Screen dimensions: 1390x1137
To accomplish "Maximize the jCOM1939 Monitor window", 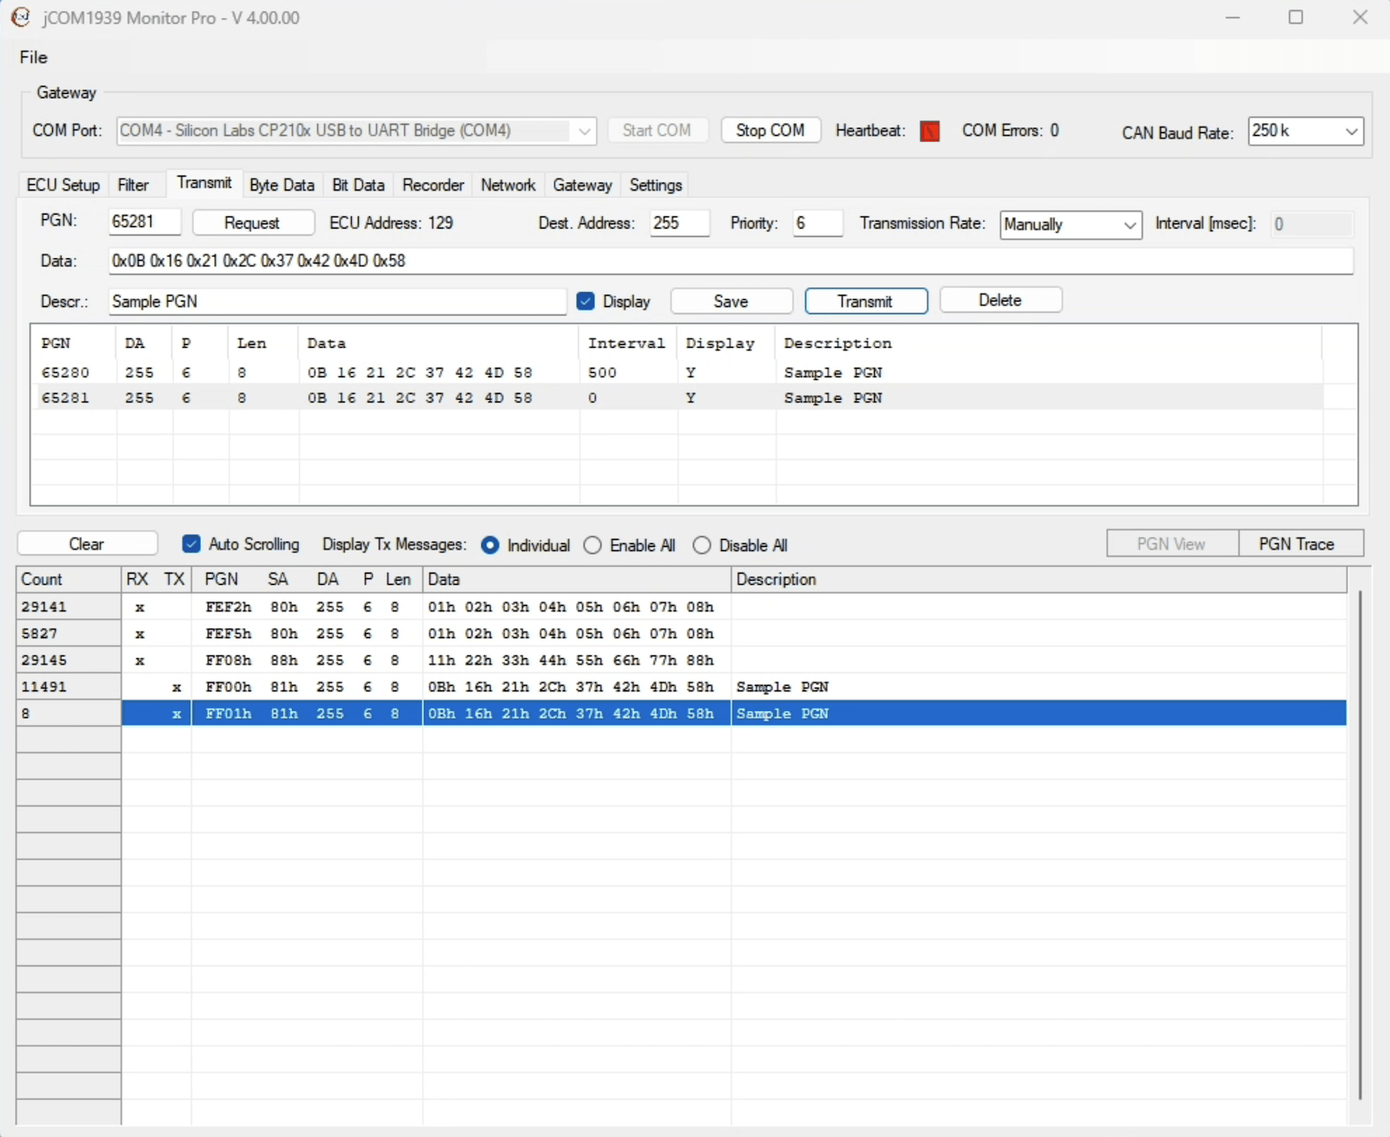I will click(1295, 17).
